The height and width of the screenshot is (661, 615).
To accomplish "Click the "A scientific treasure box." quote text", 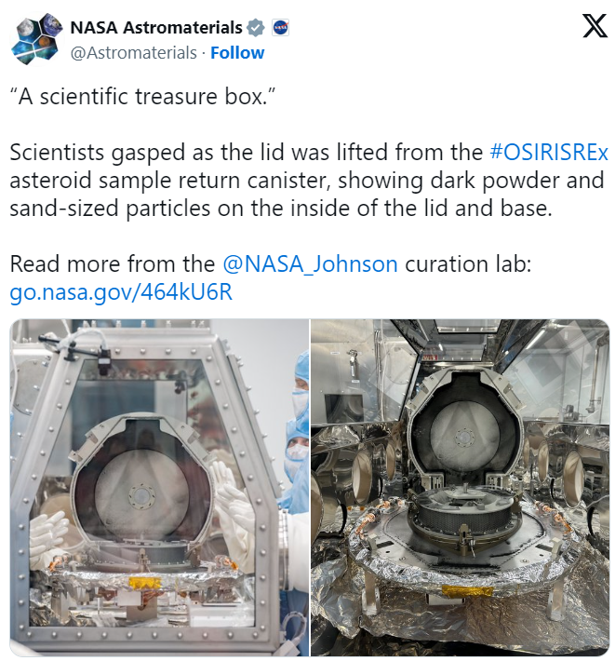I will [x=142, y=97].
